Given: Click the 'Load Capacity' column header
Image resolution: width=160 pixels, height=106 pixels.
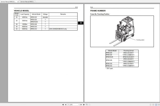Looking at the screenshot, I should tap(25, 14).
